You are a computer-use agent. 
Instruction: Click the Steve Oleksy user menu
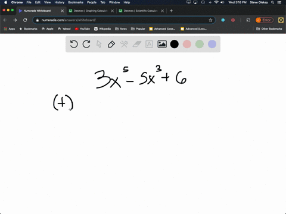[x=259, y=2]
